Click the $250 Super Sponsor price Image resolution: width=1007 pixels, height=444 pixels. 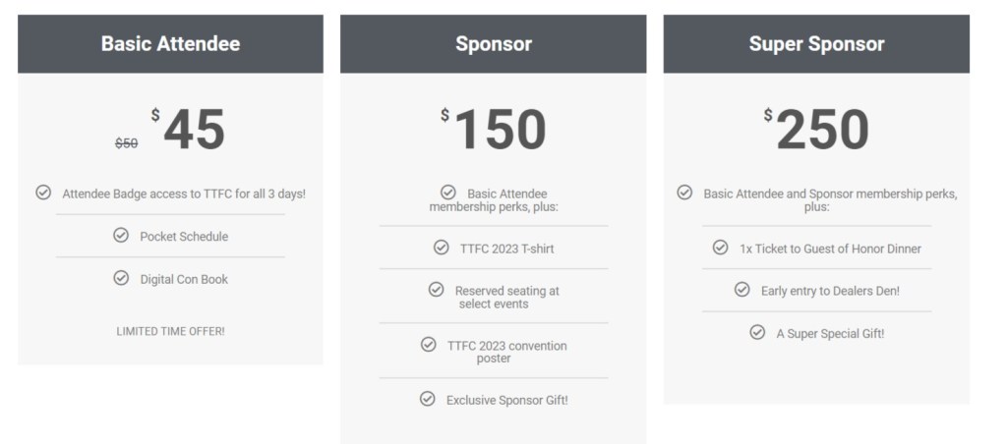coord(822,130)
